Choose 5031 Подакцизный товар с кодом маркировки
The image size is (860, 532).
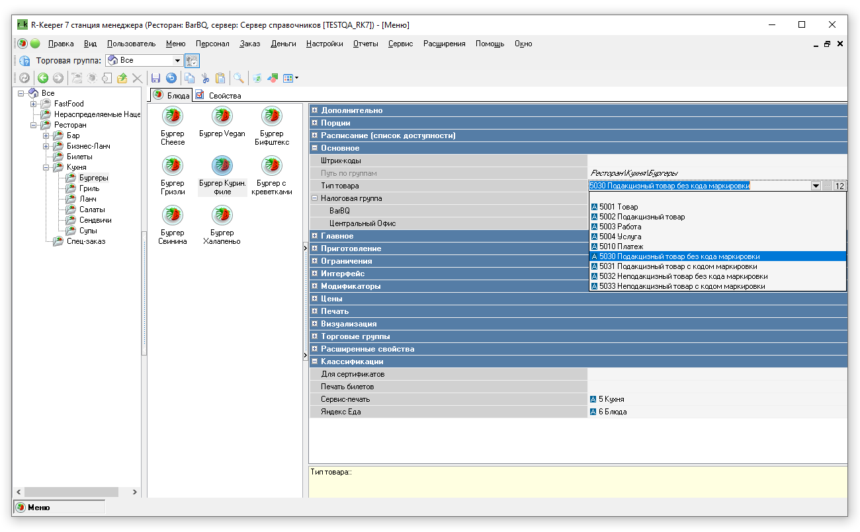coord(717,266)
